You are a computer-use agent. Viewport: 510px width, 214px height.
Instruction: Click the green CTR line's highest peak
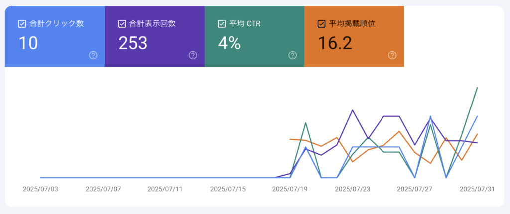(478, 88)
